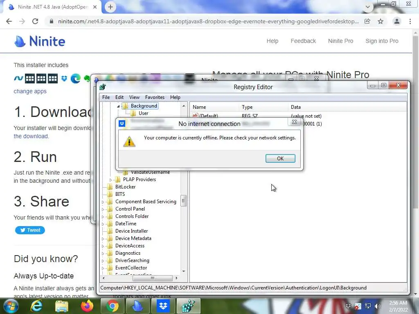Expand the PLAP Providers key
Viewport: 419px width, 314px height.
[x=110, y=180]
